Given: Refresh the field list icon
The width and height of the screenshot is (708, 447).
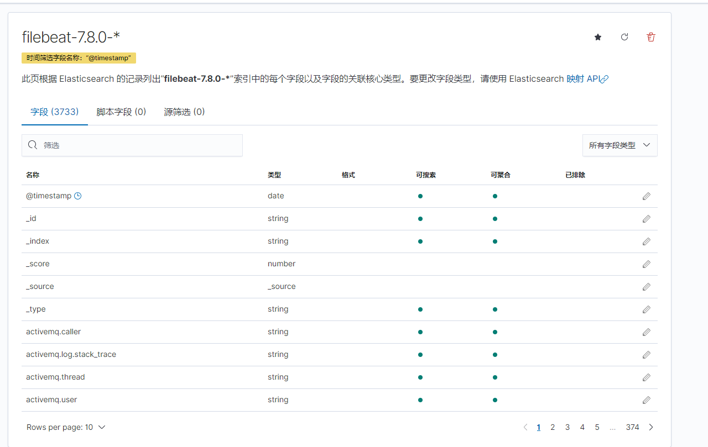Looking at the screenshot, I should tap(624, 37).
